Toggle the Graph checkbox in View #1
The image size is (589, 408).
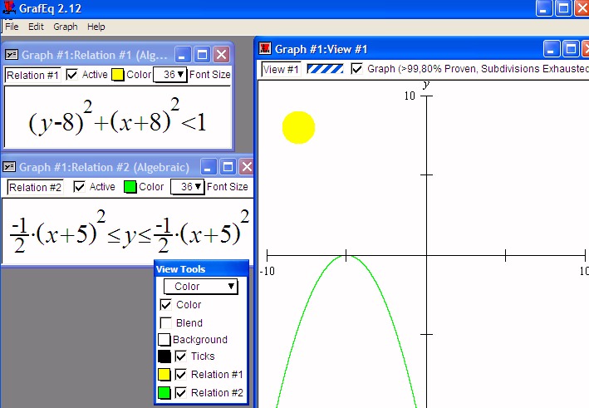coord(356,69)
